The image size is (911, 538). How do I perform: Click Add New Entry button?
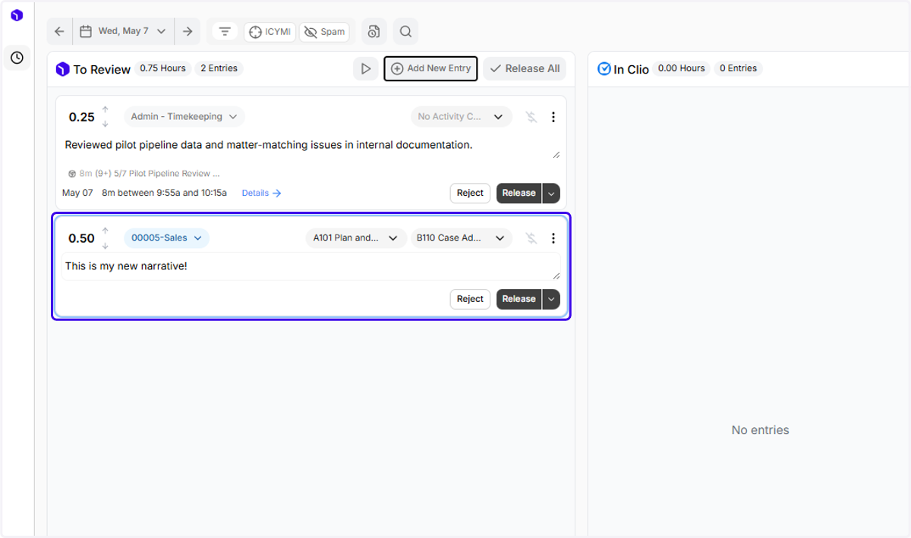coord(430,68)
